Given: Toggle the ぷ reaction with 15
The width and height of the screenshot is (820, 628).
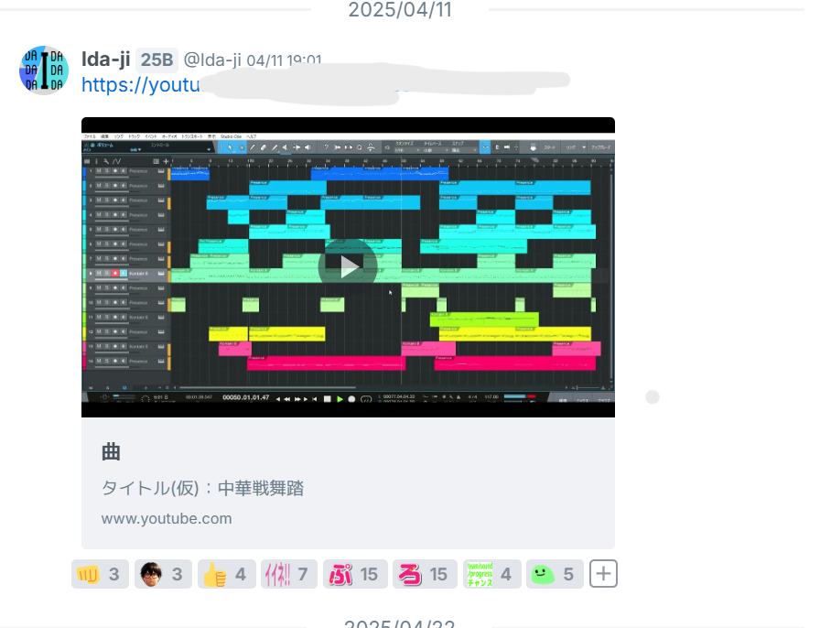Looking at the screenshot, I should point(355,574).
